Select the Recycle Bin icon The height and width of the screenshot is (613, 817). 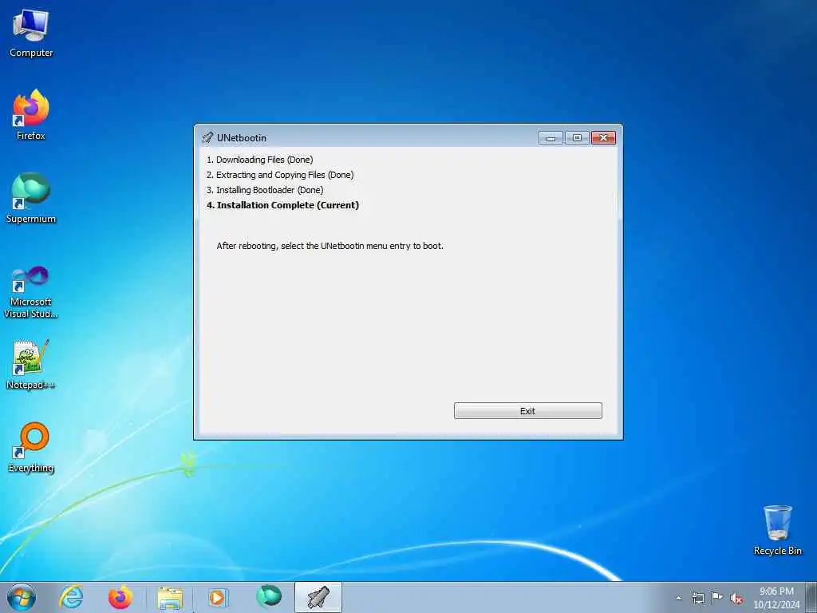[x=777, y=530]
